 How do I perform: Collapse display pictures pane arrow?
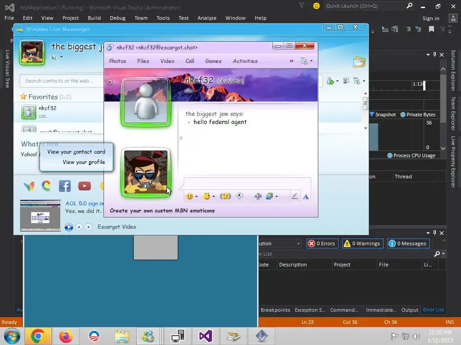pyautogui.click(x=181, y=138)
